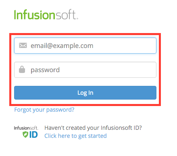This screenshot has height=156, width=177.
Task: Focus the email@example.com input field
Action: tap(85, 46)
